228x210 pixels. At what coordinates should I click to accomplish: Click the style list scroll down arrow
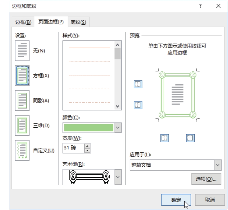click(x=118, y=106)
